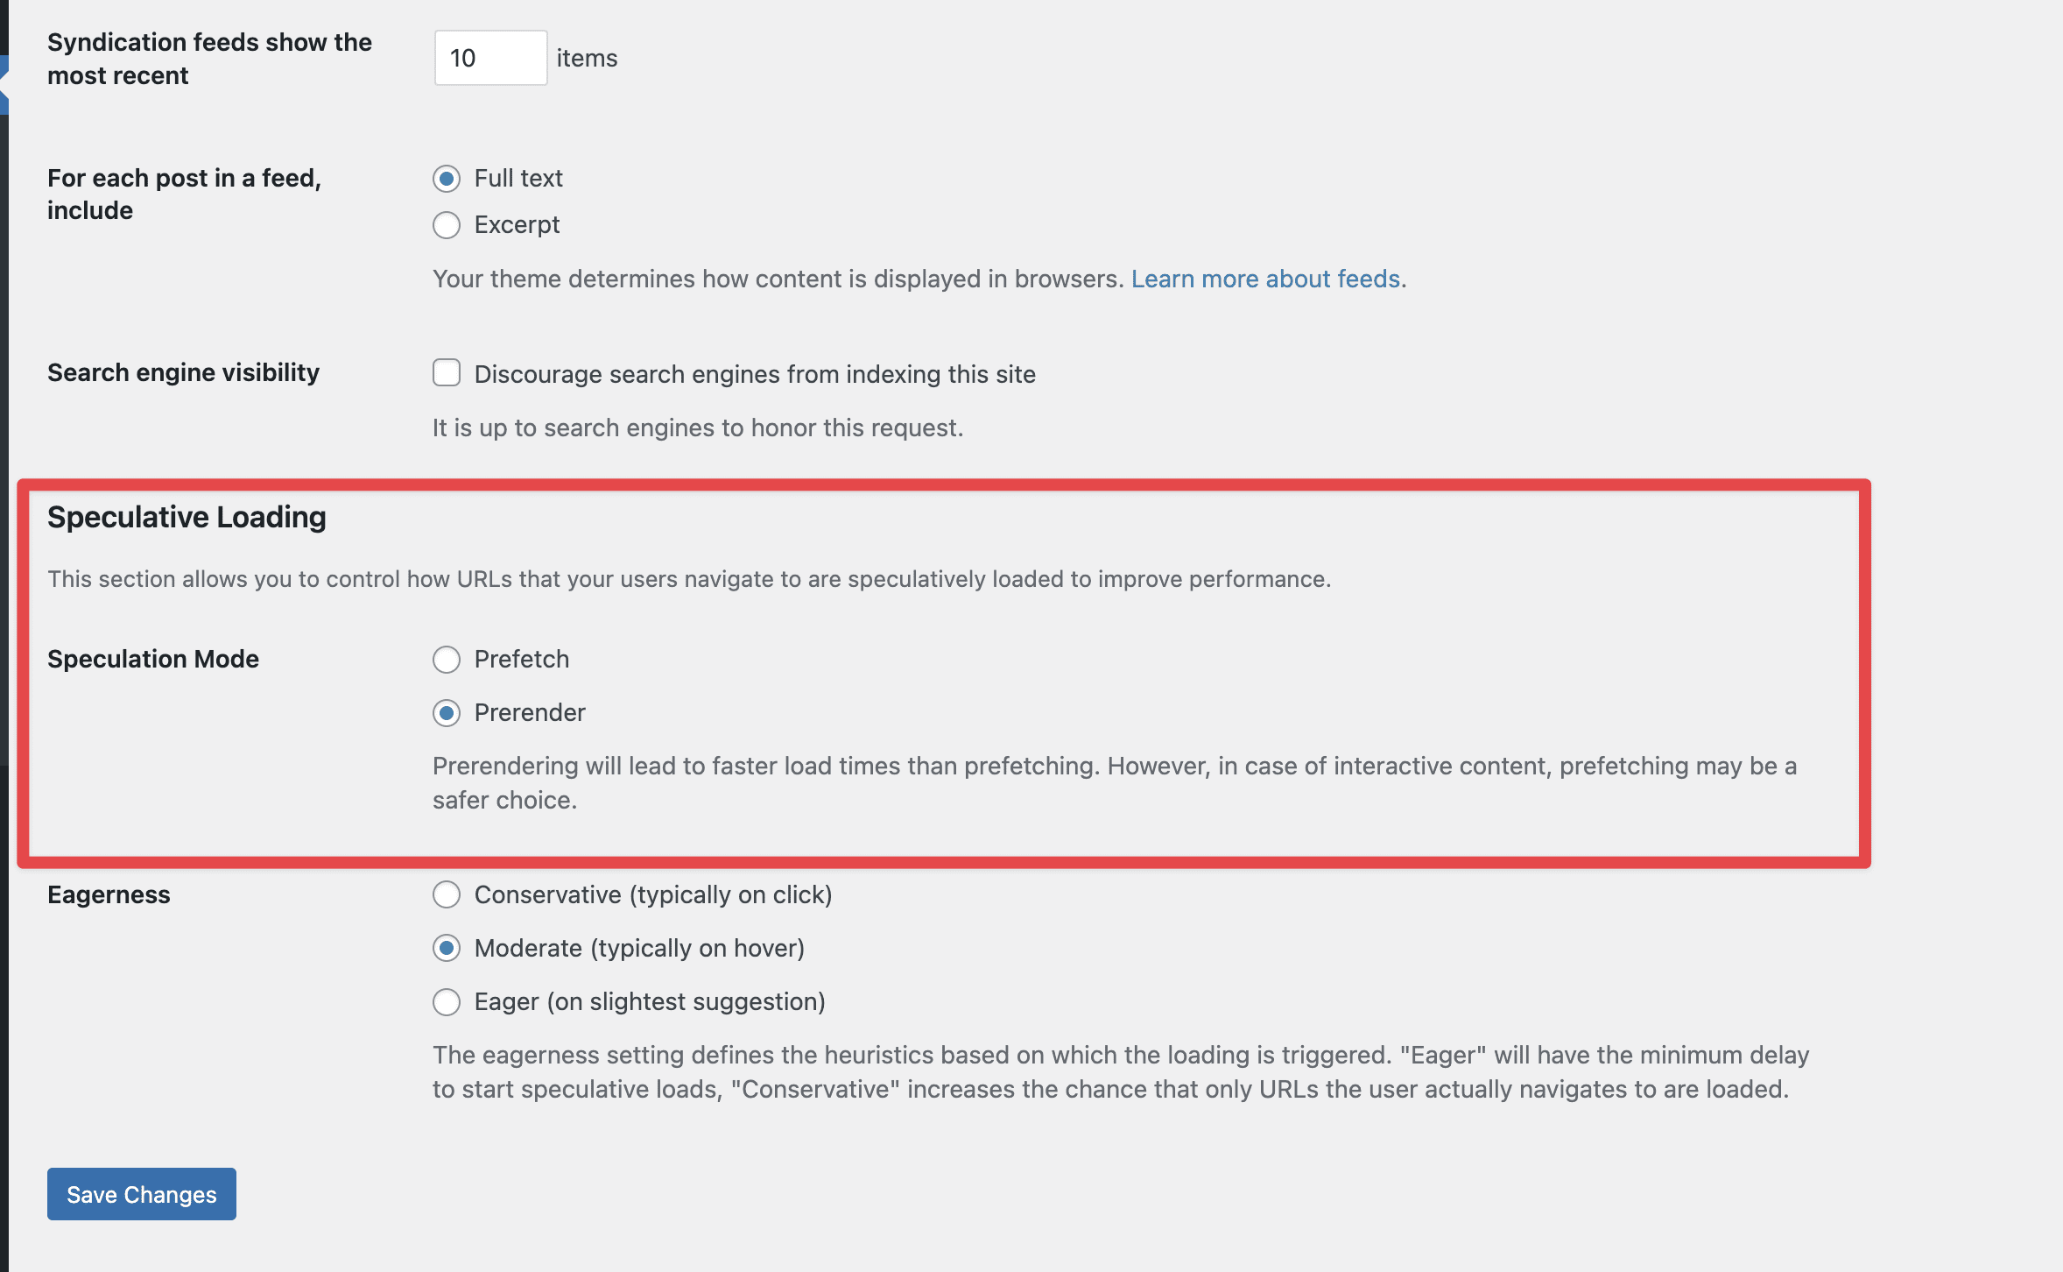Click the Speculative Loading section heading
The width and height of the screenshot is (2063, 1272).
pyautogui.click(x=187, y=517)
